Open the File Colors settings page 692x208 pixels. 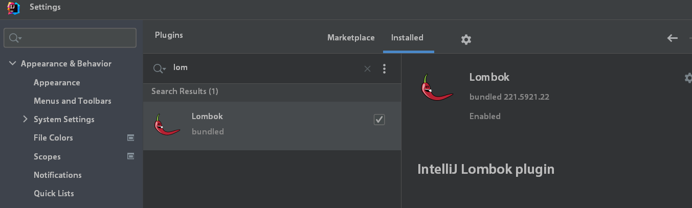(x=53, y=137)
